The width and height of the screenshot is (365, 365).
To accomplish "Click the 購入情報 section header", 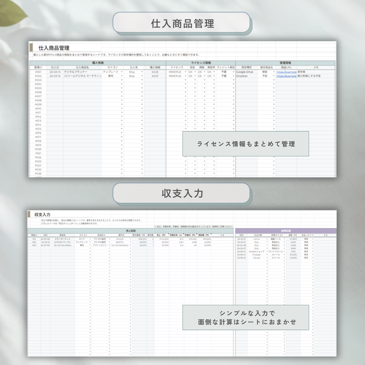I will (x=98, y=63).
